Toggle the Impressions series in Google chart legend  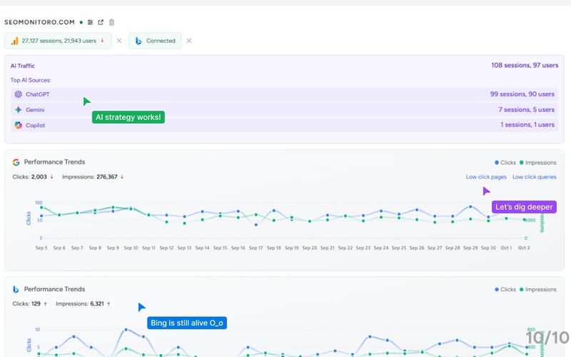coord(538,163)
